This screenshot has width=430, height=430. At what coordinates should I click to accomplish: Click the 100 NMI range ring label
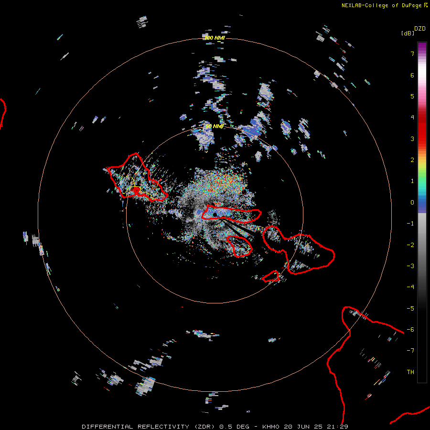(x=215, y=38)
